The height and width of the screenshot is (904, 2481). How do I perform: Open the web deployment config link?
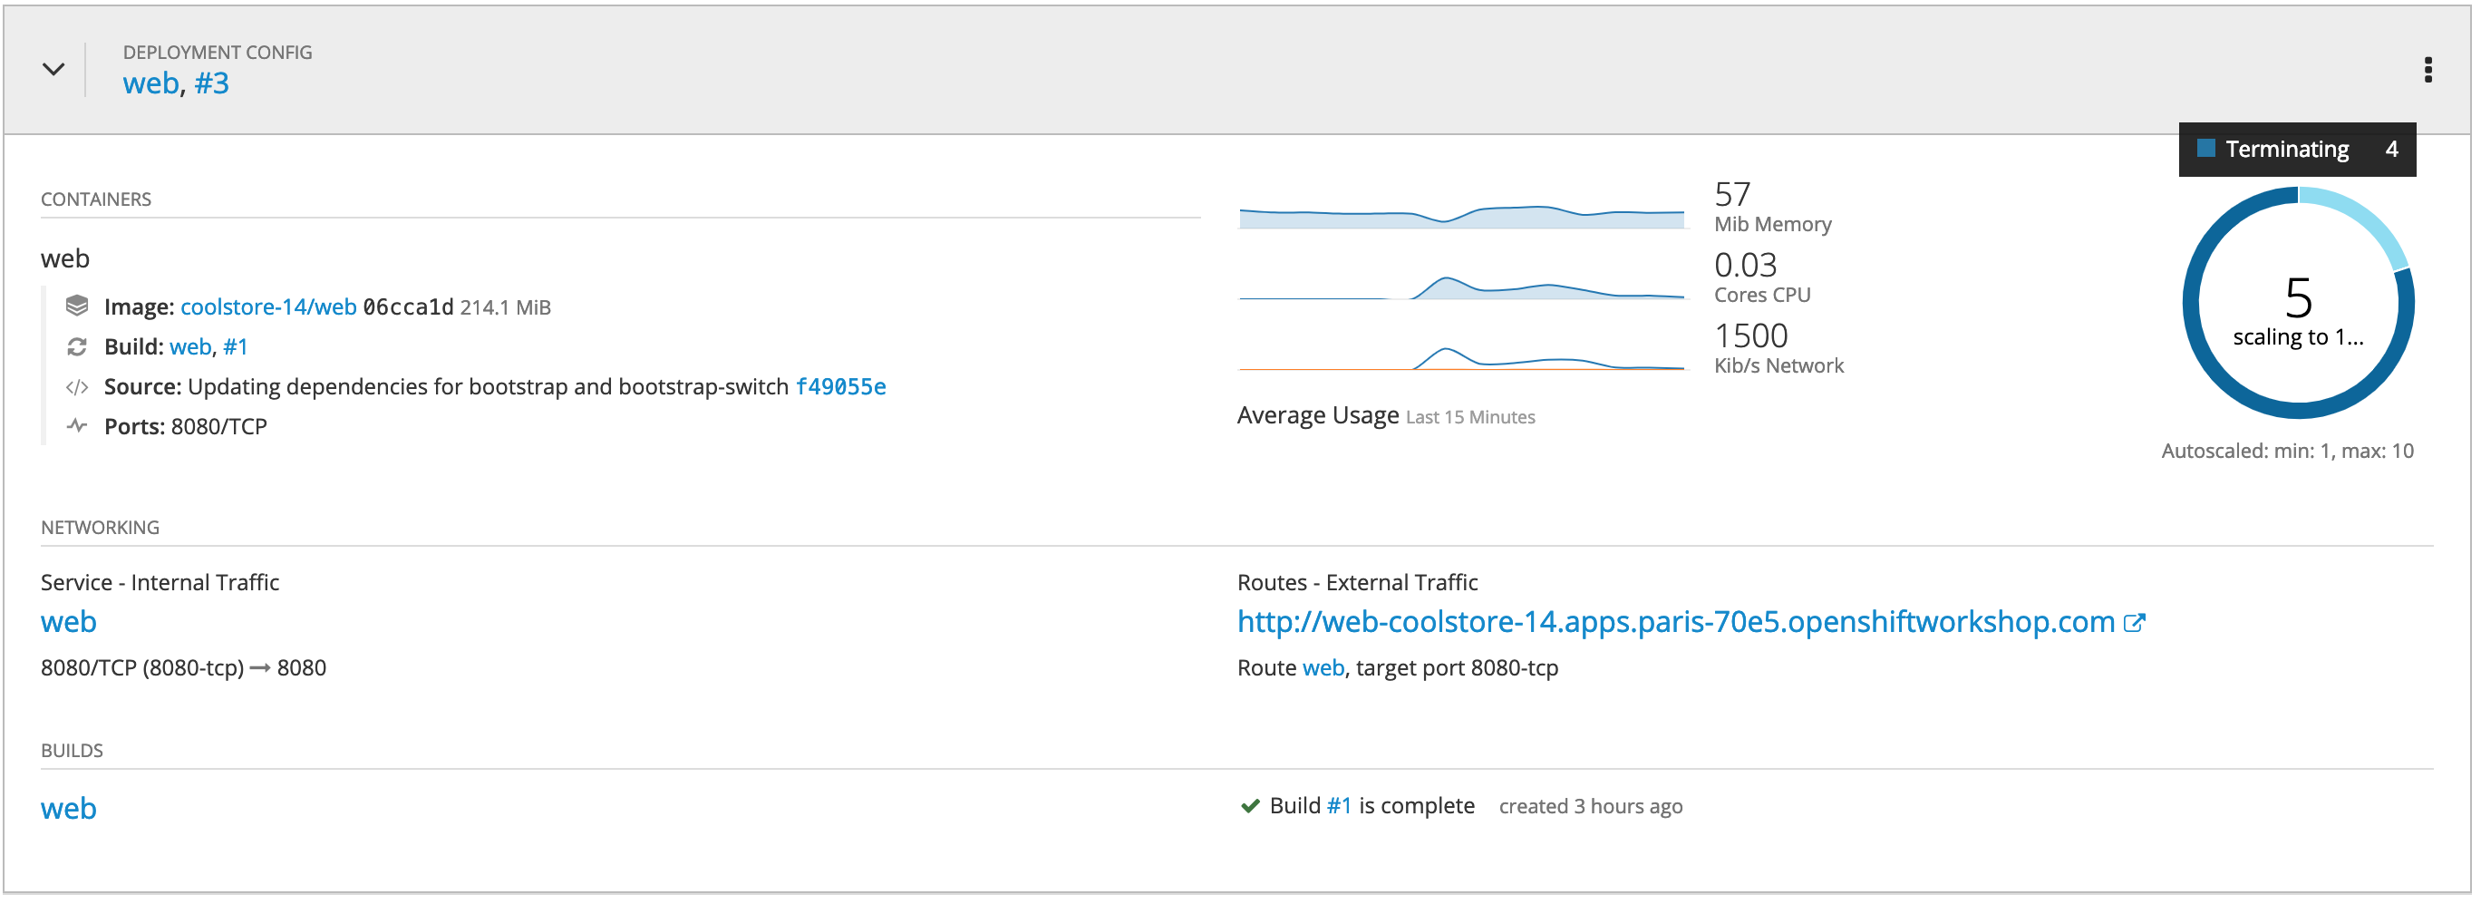[151, 83]
